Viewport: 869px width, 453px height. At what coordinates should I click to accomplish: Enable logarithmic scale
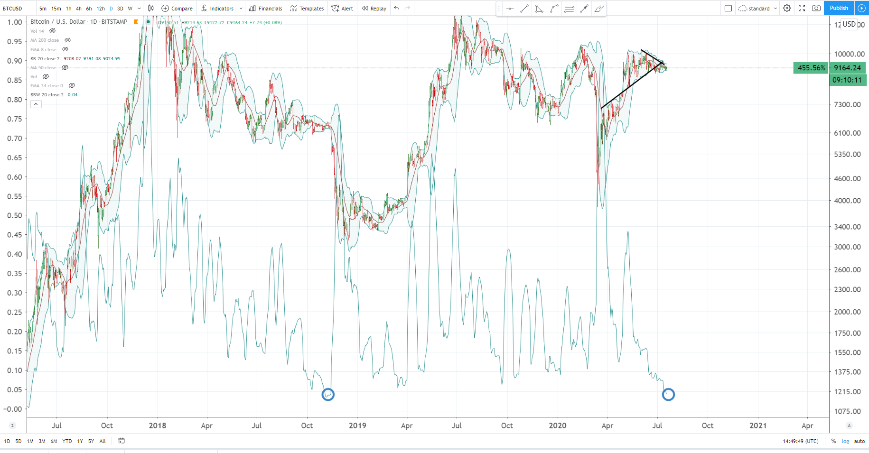(x=845, y=441)
